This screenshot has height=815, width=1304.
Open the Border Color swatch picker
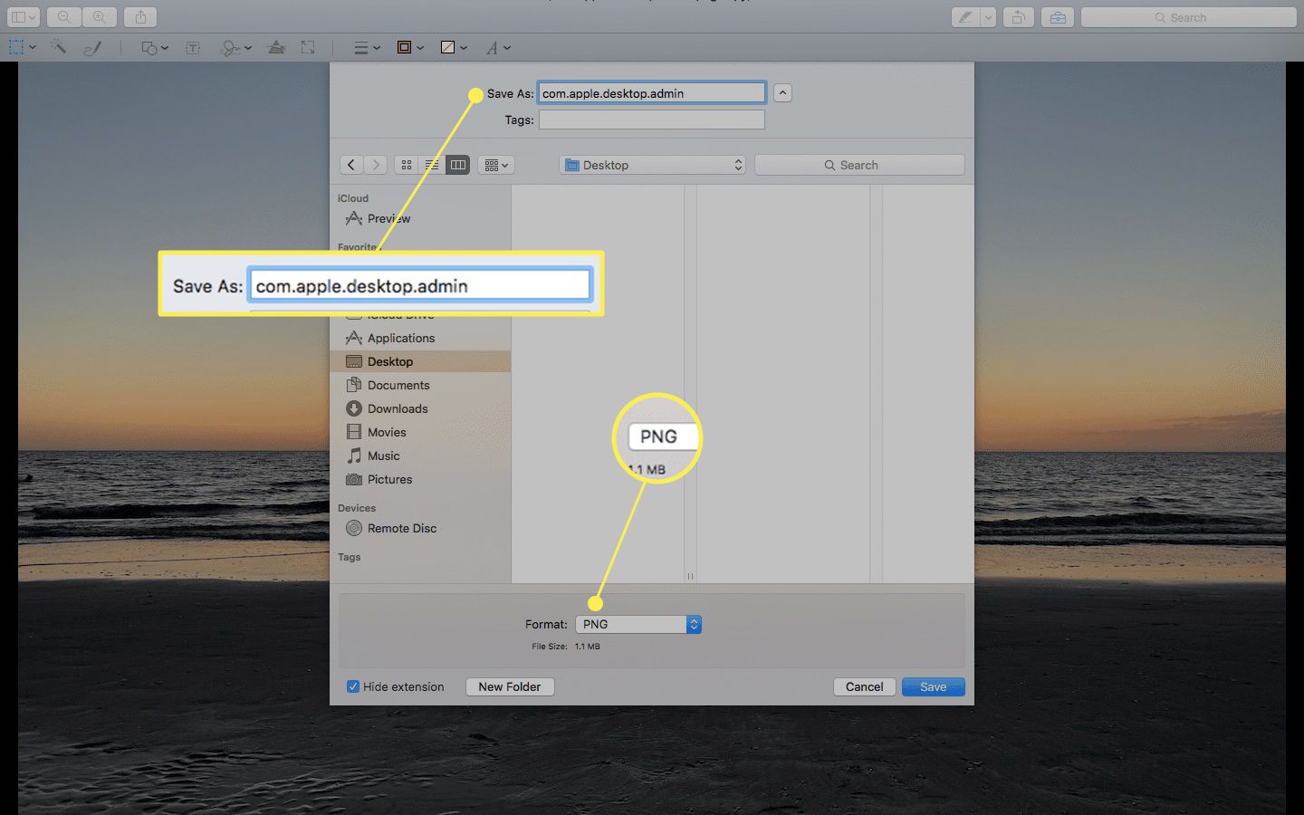[410, 47]
